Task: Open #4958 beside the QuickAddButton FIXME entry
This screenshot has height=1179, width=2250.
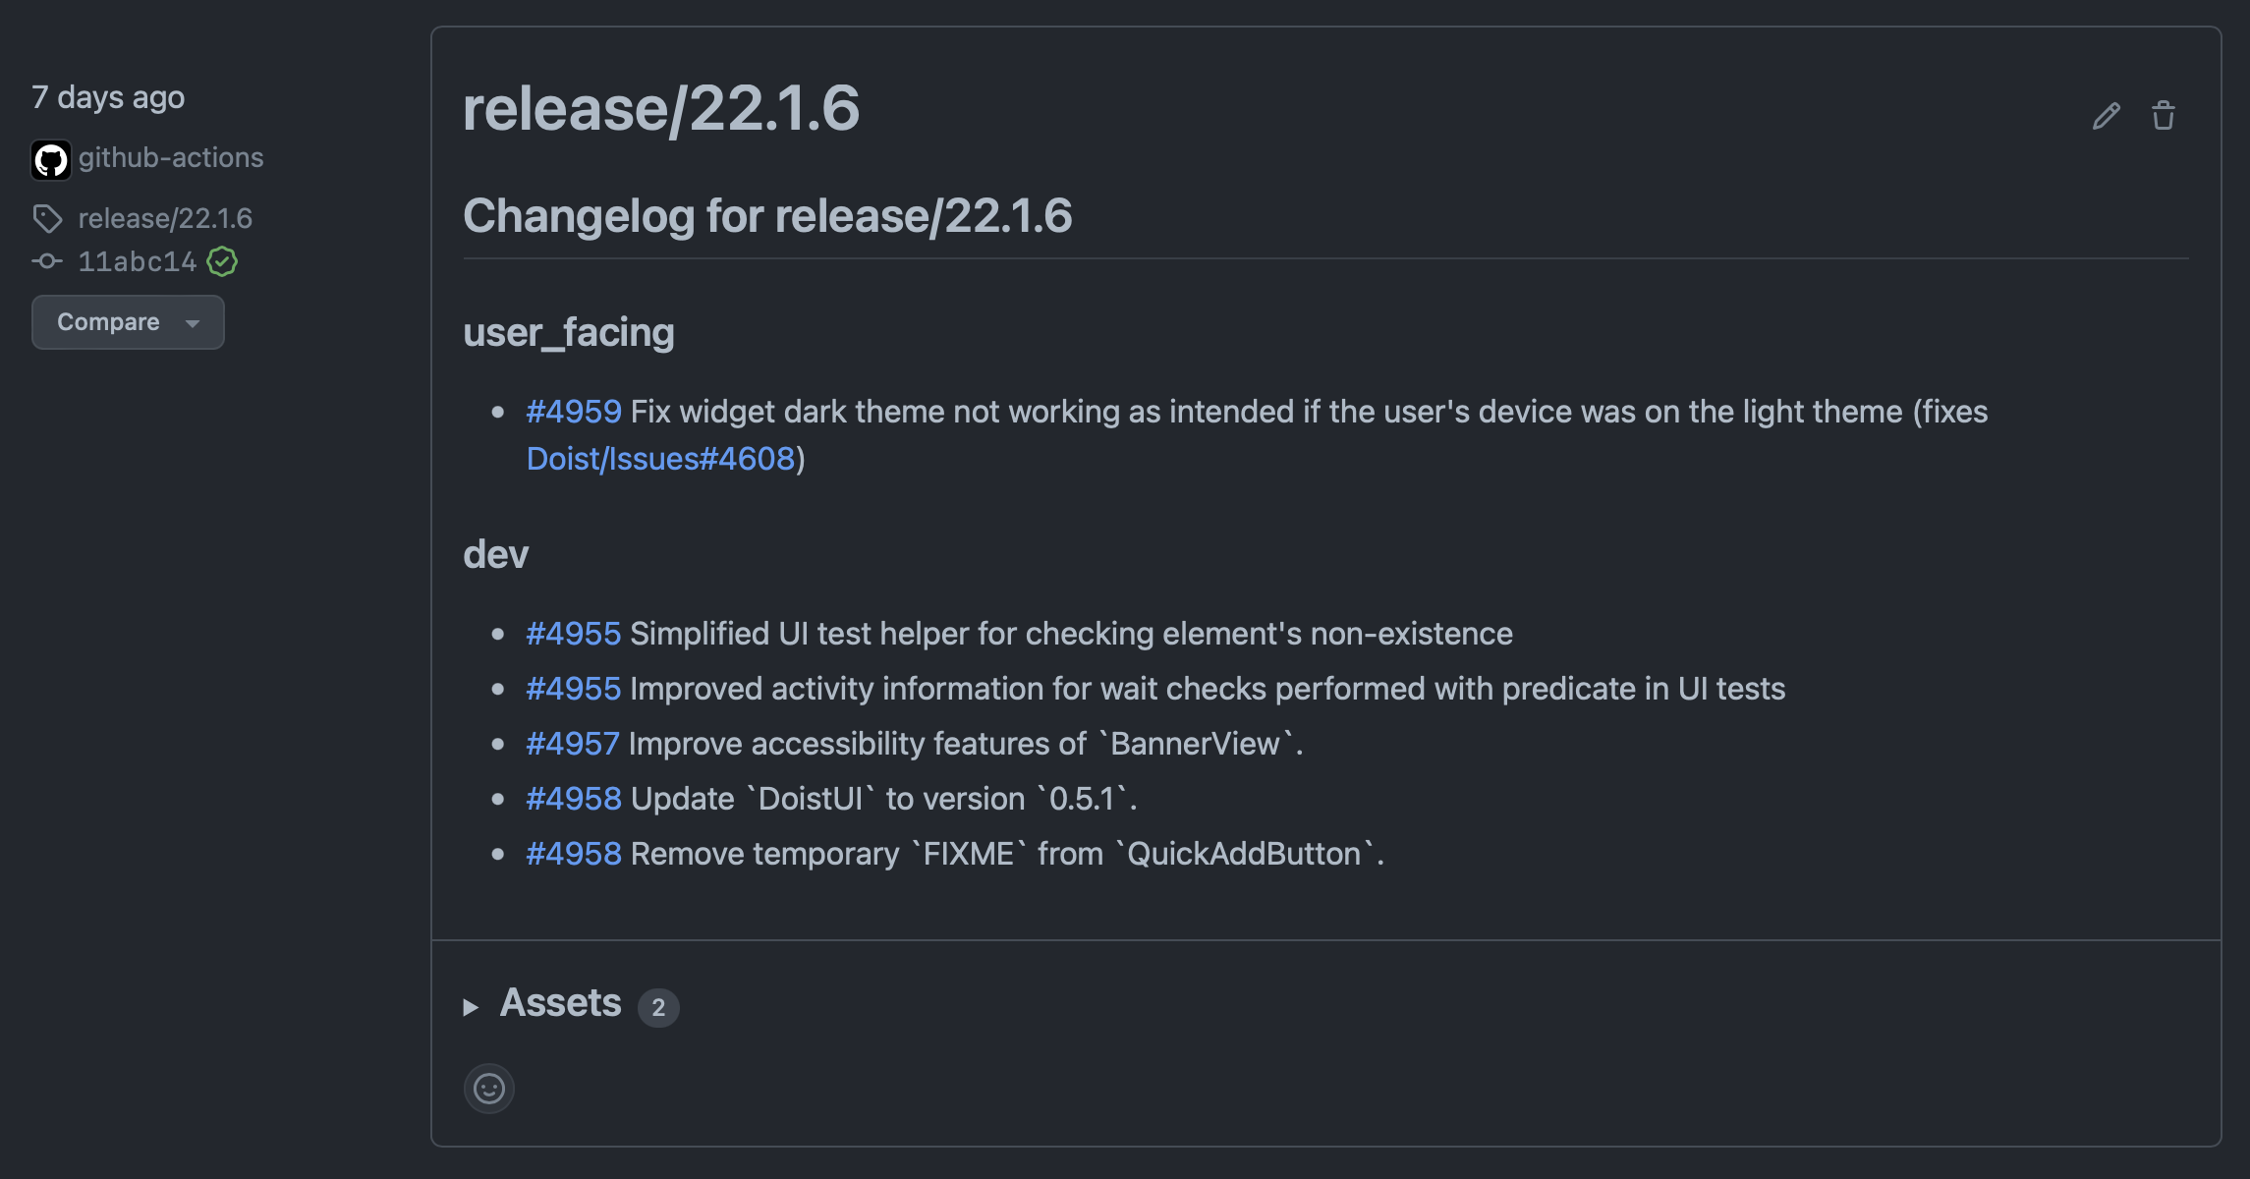Action: [x=574, y=854]
